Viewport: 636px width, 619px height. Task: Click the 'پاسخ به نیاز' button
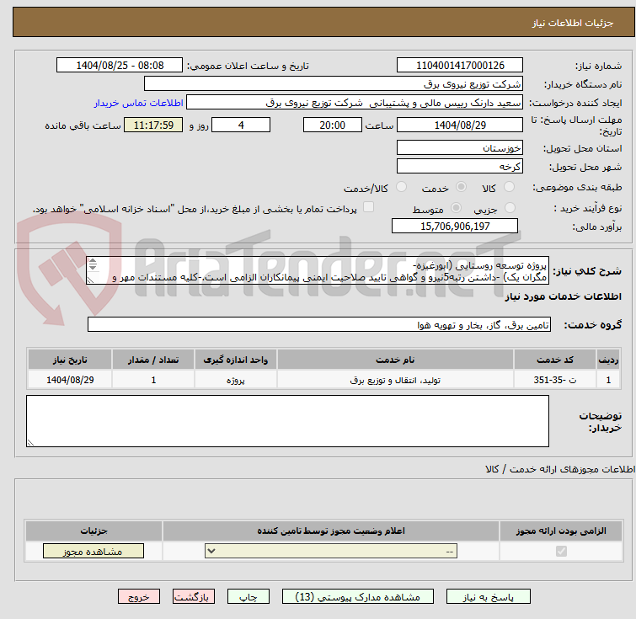488,597
